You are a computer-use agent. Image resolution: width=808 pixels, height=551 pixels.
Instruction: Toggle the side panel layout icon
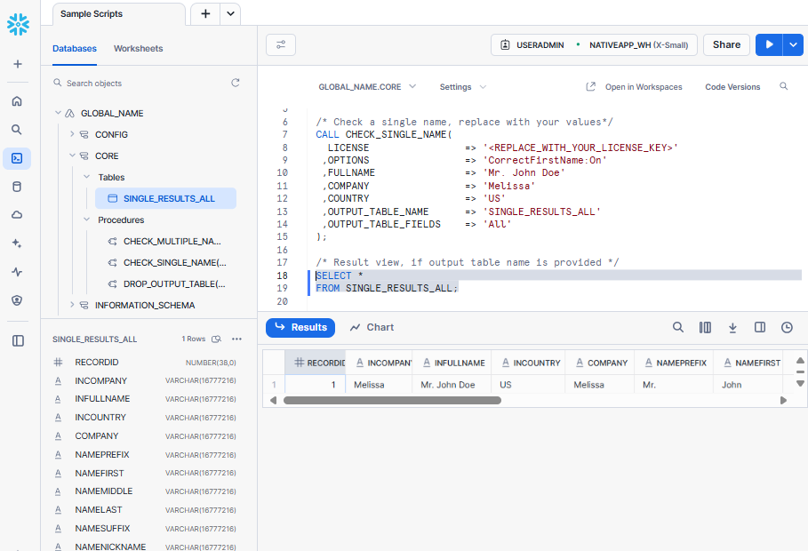18,340
